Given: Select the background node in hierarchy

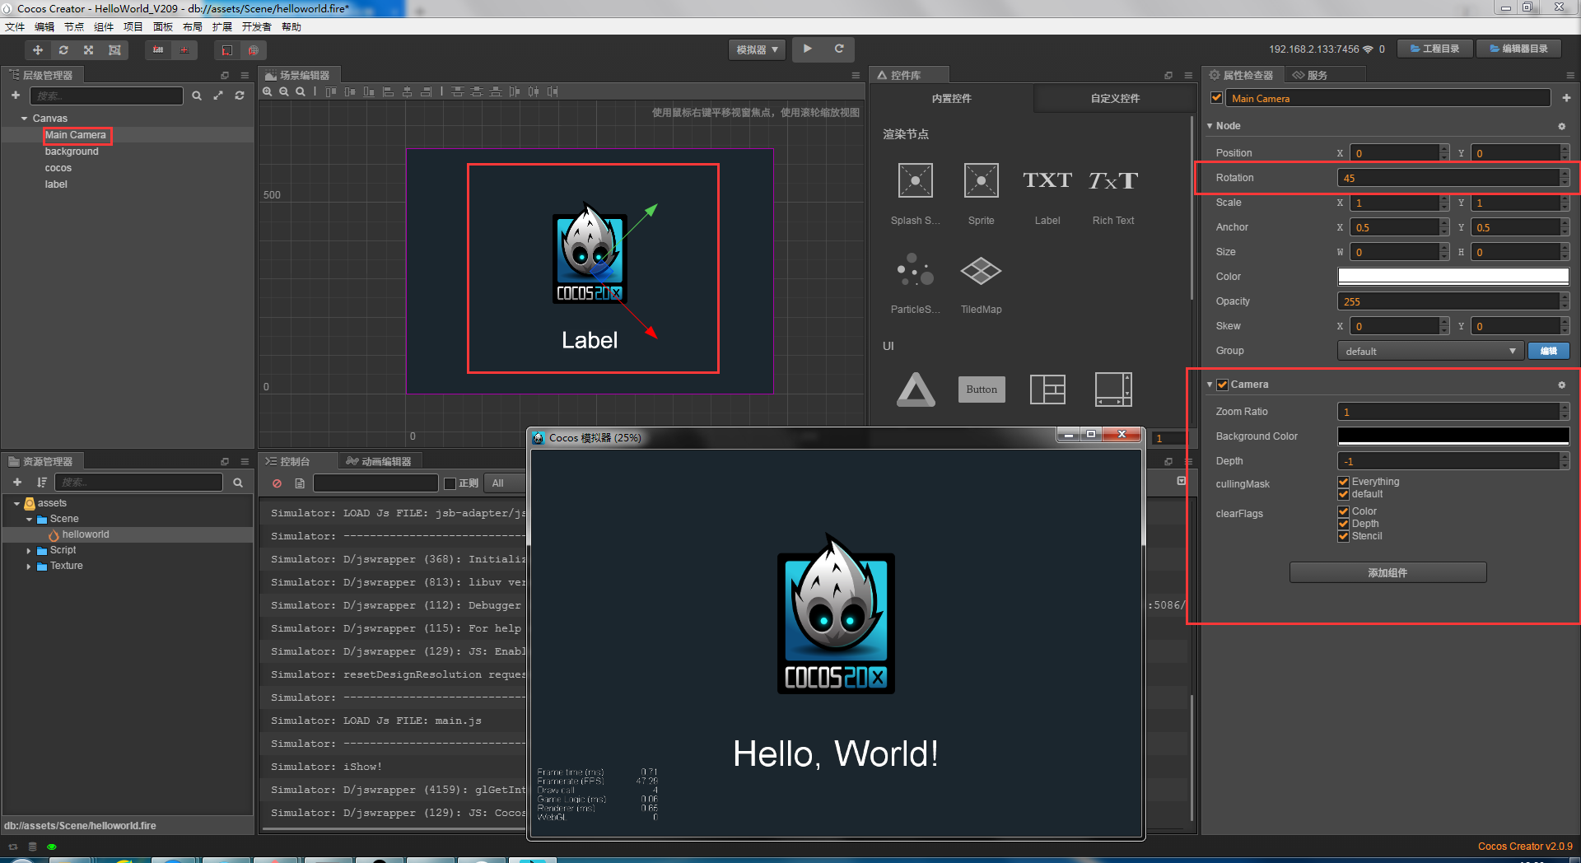Looking at the screenshot, I should pyautogui.click(x=72, y=152).
